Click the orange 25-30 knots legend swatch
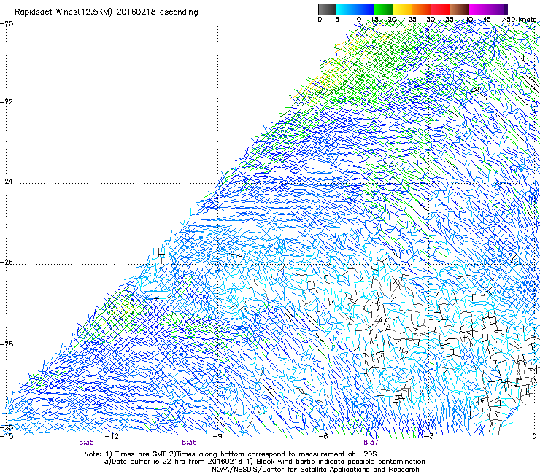The image size is (540, 474). [422, 9]
